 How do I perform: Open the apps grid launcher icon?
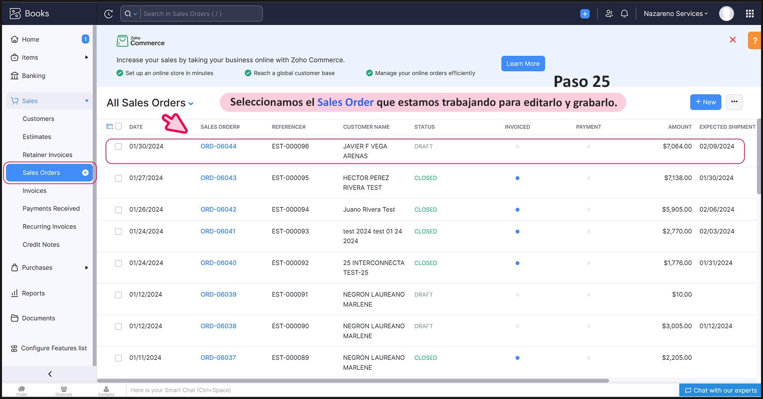(x=750, y=14)
